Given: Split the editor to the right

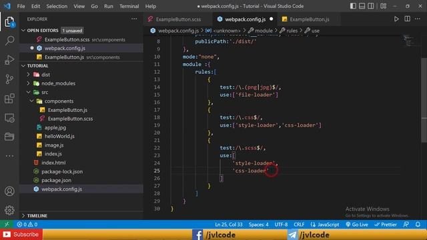Looking at the screenshot, I should click(x=408, y=19).
